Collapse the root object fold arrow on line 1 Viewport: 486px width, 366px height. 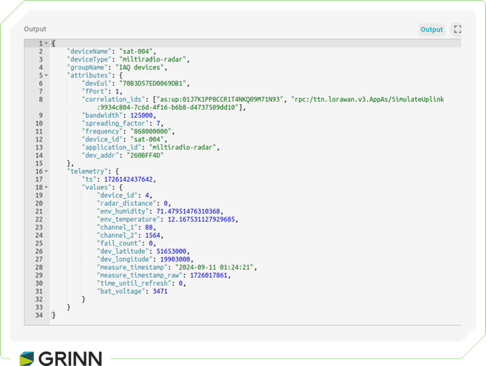pos(47,44)
